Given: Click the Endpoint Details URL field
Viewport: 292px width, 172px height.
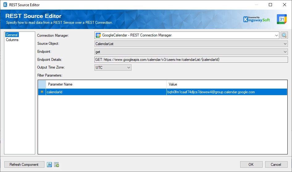Looking at the screenshot, I should pyautogui.click(x=191, y=60).
